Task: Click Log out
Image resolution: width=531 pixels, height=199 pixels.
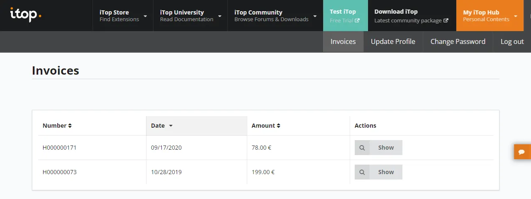Action: [x=512, y=41]
